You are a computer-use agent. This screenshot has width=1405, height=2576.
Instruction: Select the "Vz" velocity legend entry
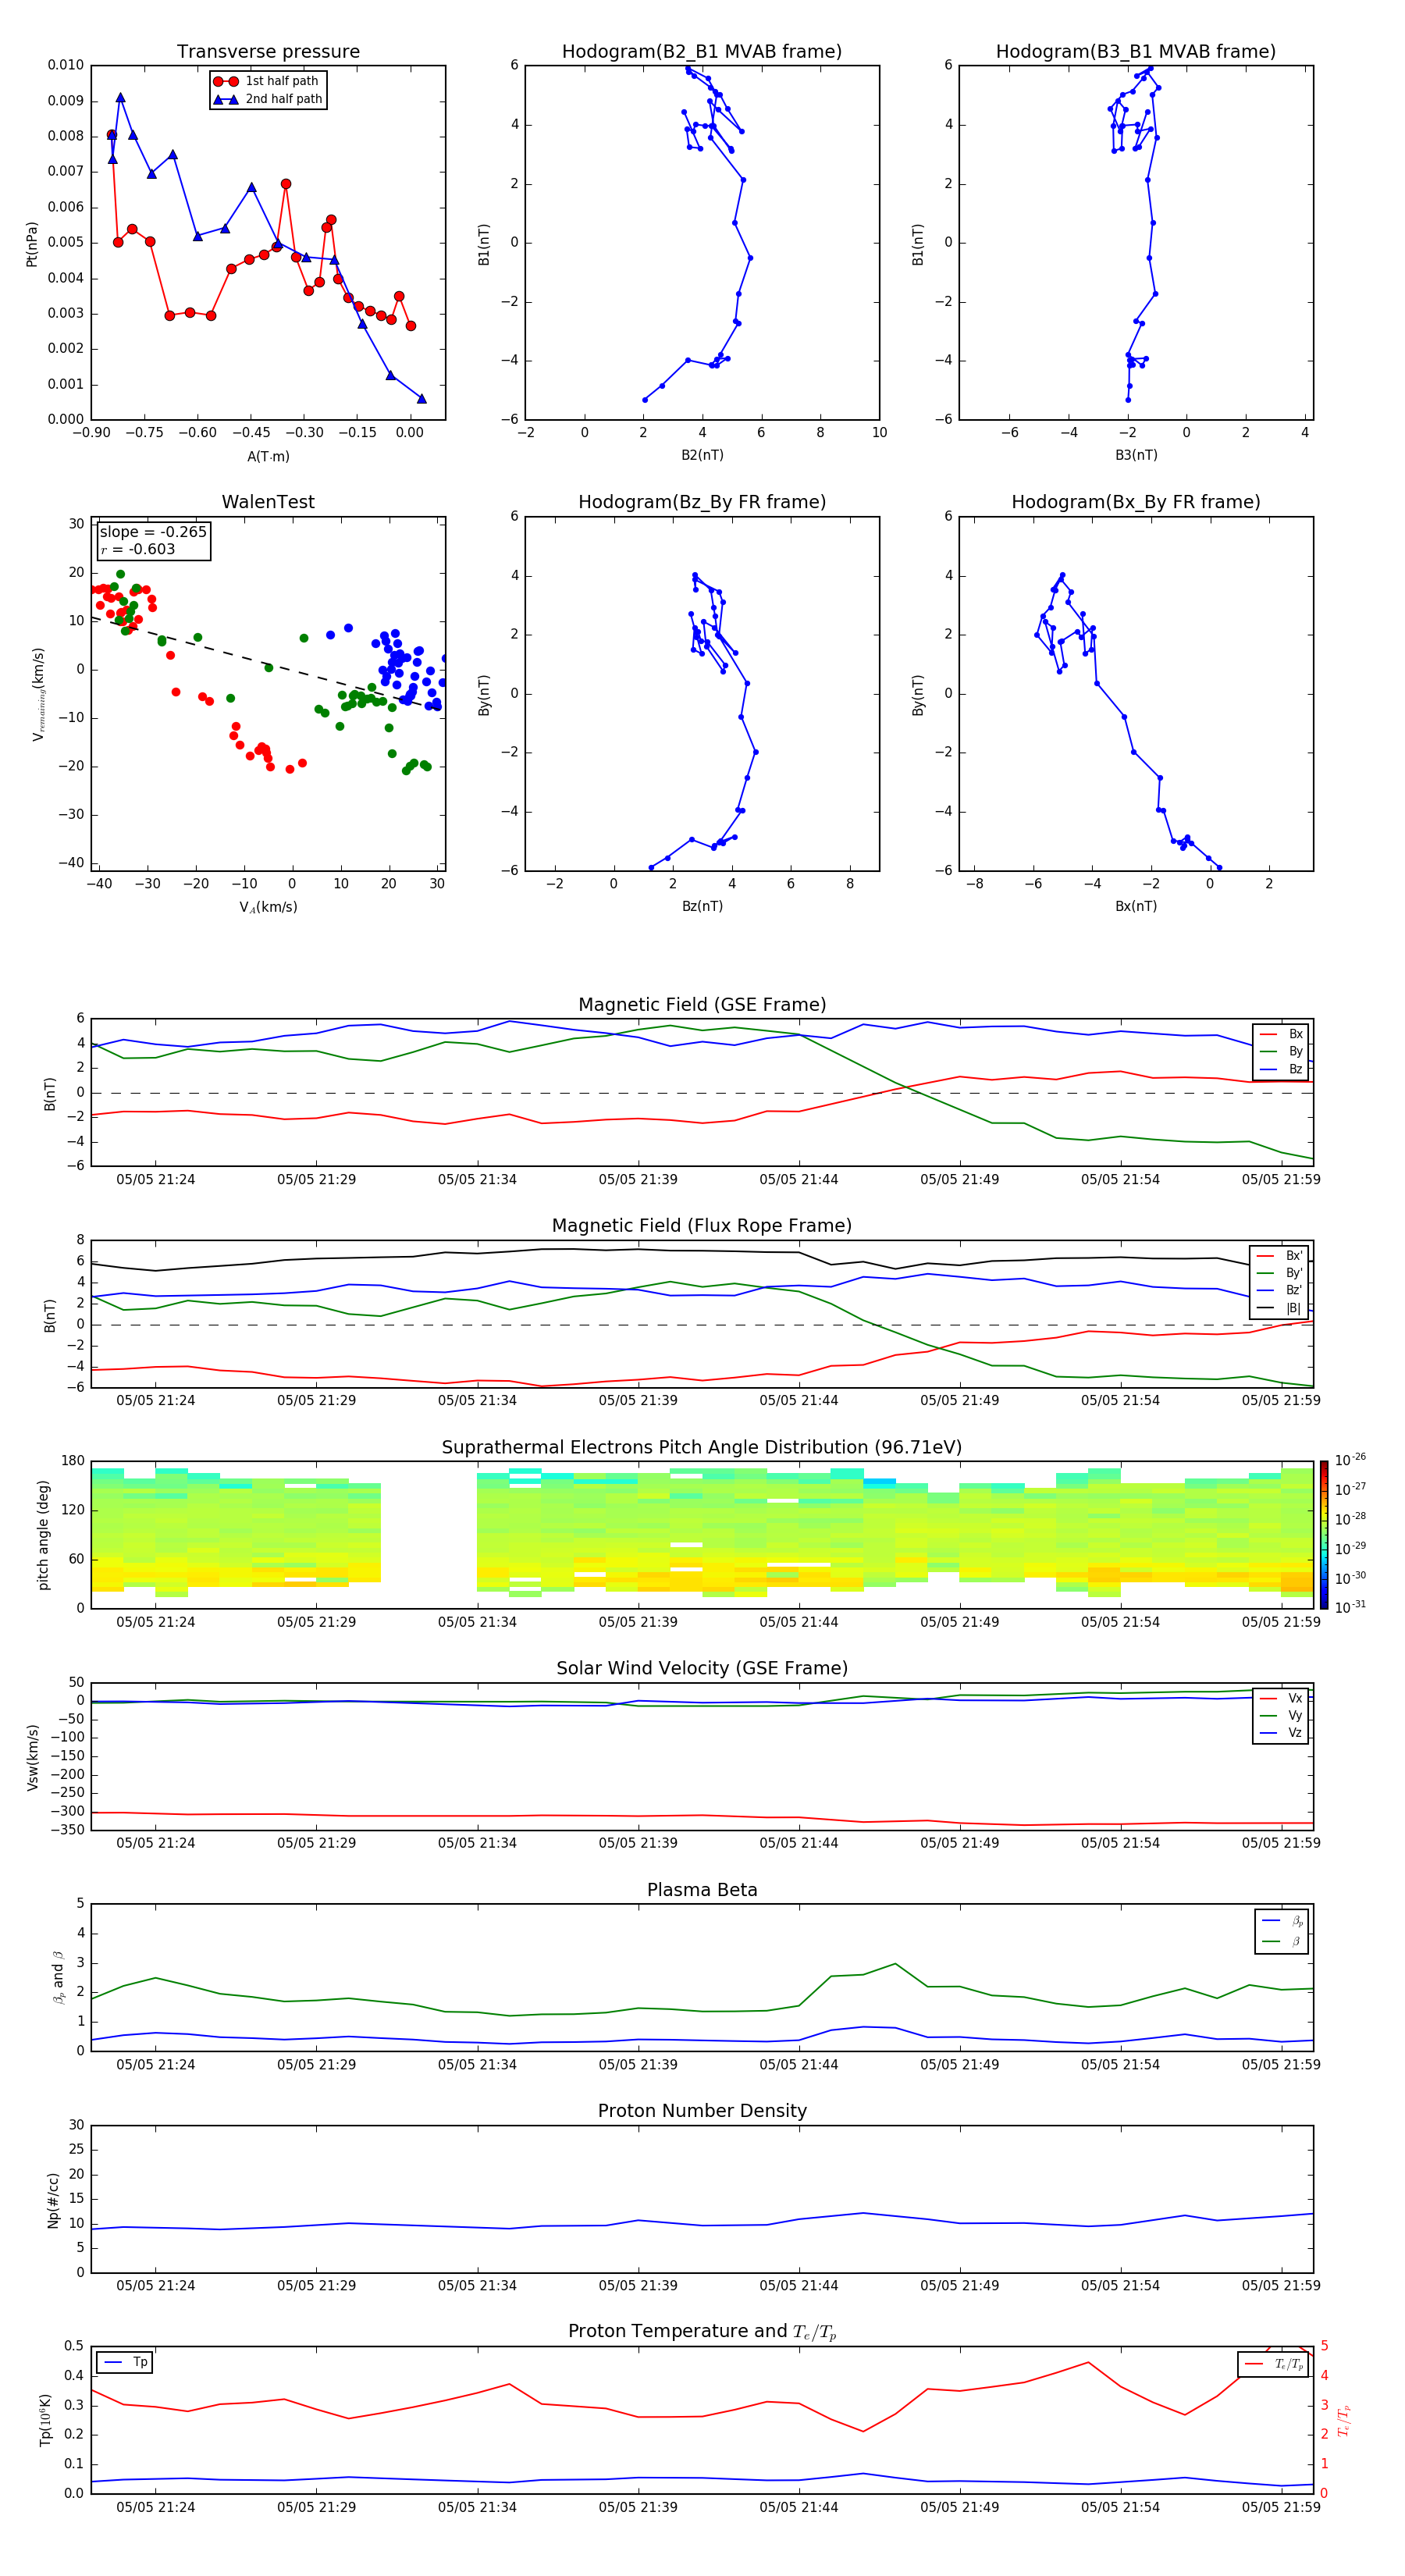click(x=1281, y=1733)
